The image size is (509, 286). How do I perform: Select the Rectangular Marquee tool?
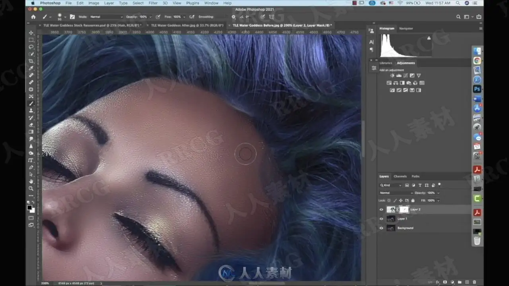[x=31, y=40]
